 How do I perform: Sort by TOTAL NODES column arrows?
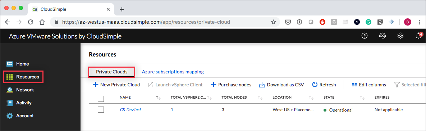tap(260, 98)
